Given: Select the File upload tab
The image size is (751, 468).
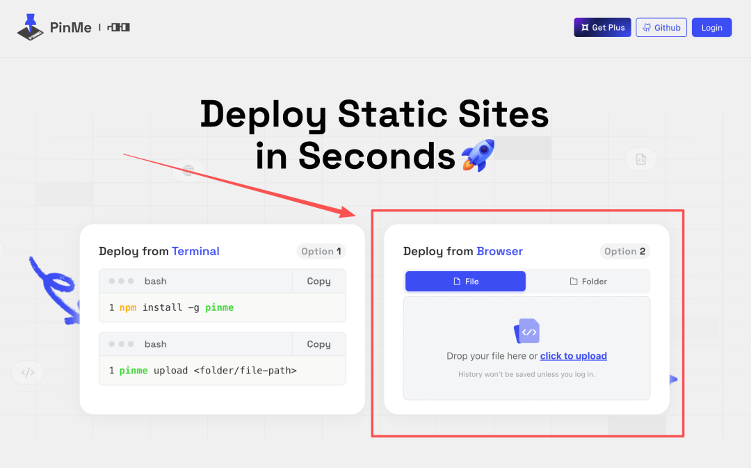Looking at the screenshot, I should [465, 281].
